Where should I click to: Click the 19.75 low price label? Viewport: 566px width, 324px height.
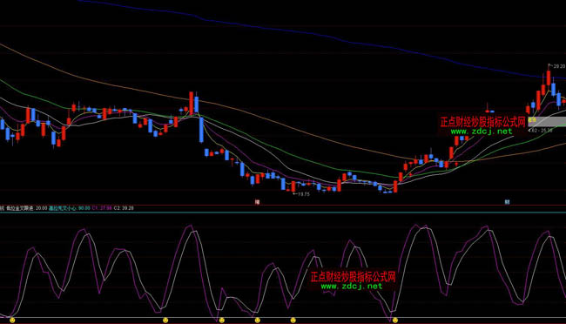tap(302, 194)
